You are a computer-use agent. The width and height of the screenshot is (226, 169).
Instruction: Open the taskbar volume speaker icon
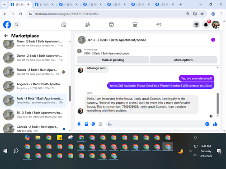[x=195, y=155]
